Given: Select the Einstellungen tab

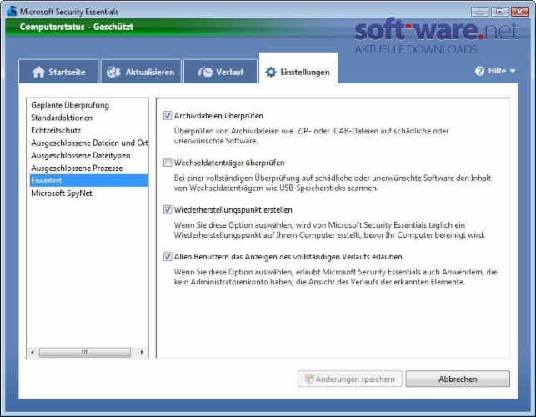Looking at the screenshot, I should pos(298,68).
